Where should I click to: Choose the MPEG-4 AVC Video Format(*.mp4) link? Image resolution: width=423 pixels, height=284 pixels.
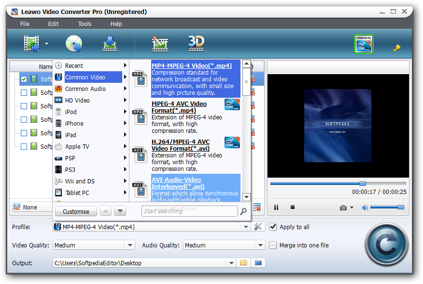pos(179,107)
